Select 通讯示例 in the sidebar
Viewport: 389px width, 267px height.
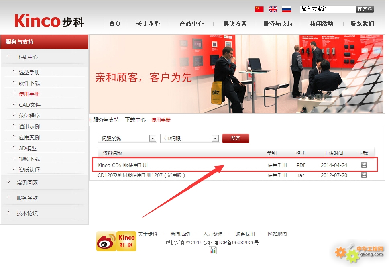point(29,126)
